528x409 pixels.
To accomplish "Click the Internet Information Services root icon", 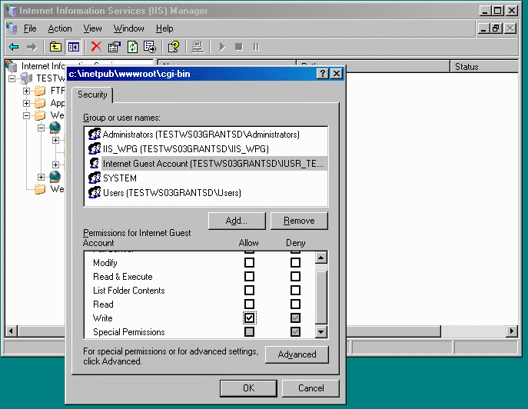I will pyautogui.click(x=12, y=66).
